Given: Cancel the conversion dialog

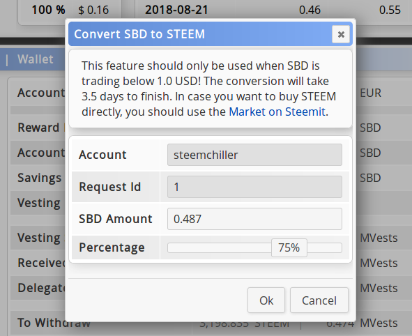Looking at the screenshot, I should (319, 300).
